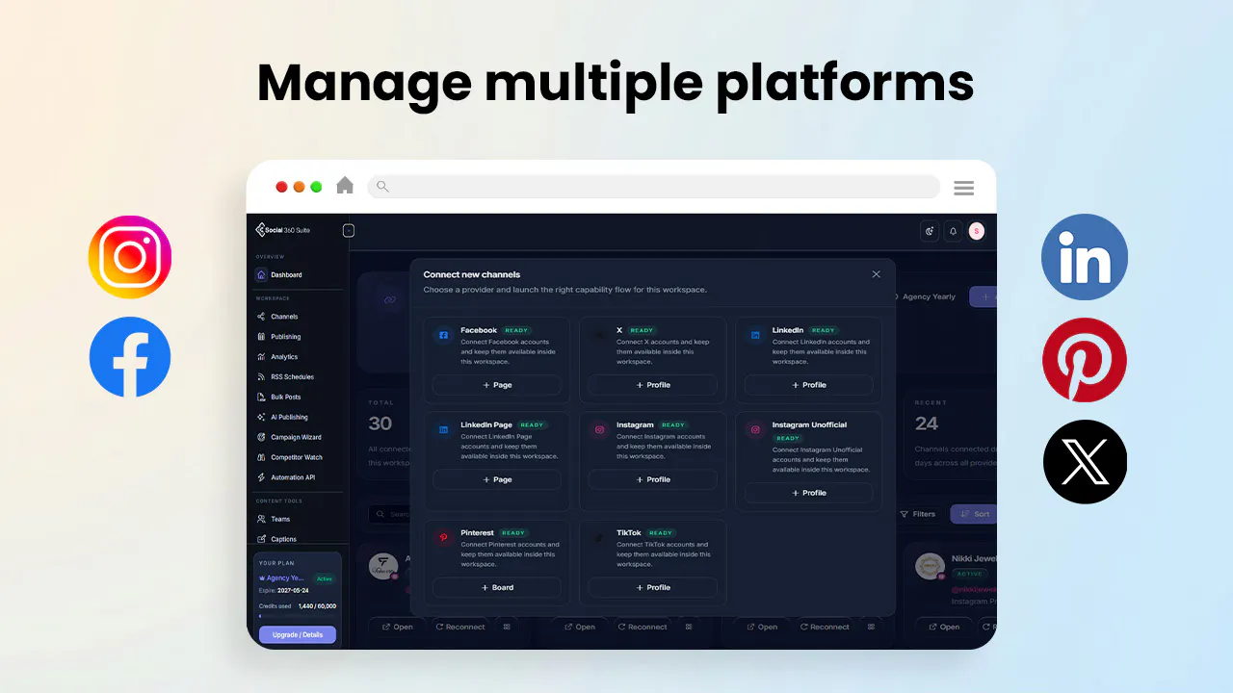Viewport: 1233px width, 693px height.
Task: Close the Connect new channels dialog
Action: pyautogui.click(x=876, y=274)
